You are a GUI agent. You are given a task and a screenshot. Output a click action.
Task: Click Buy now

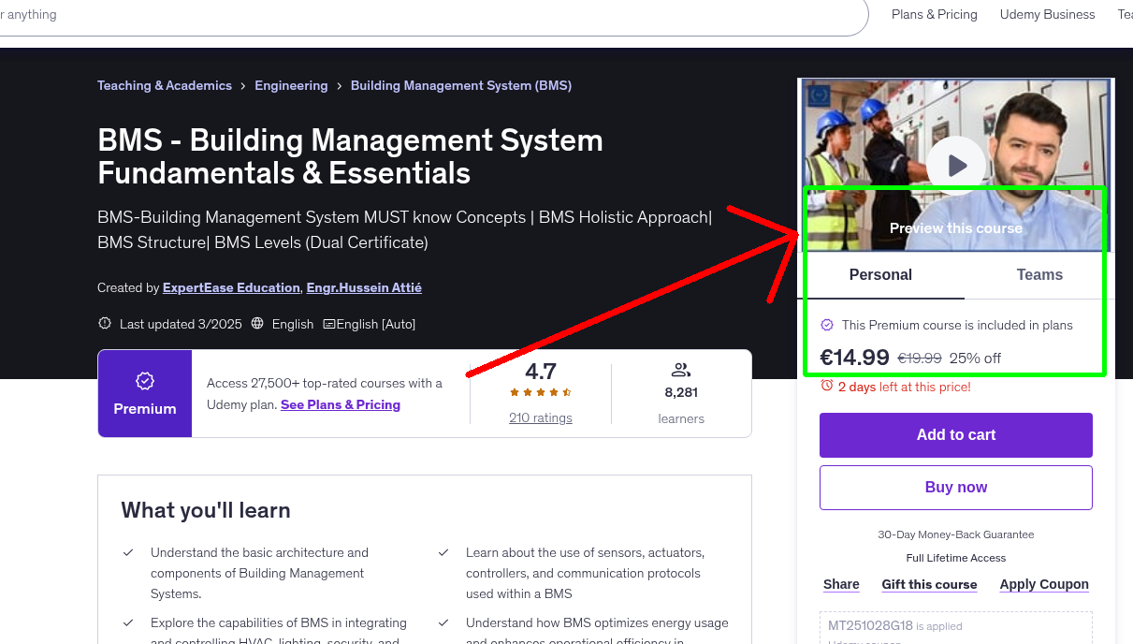[x=955, y=487]
